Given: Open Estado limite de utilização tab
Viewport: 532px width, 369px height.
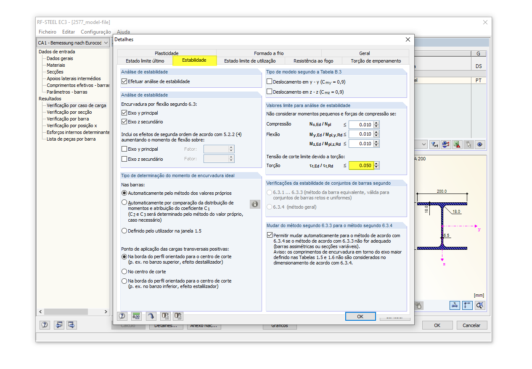Looking at the screenshot, I should pos(250,61).
